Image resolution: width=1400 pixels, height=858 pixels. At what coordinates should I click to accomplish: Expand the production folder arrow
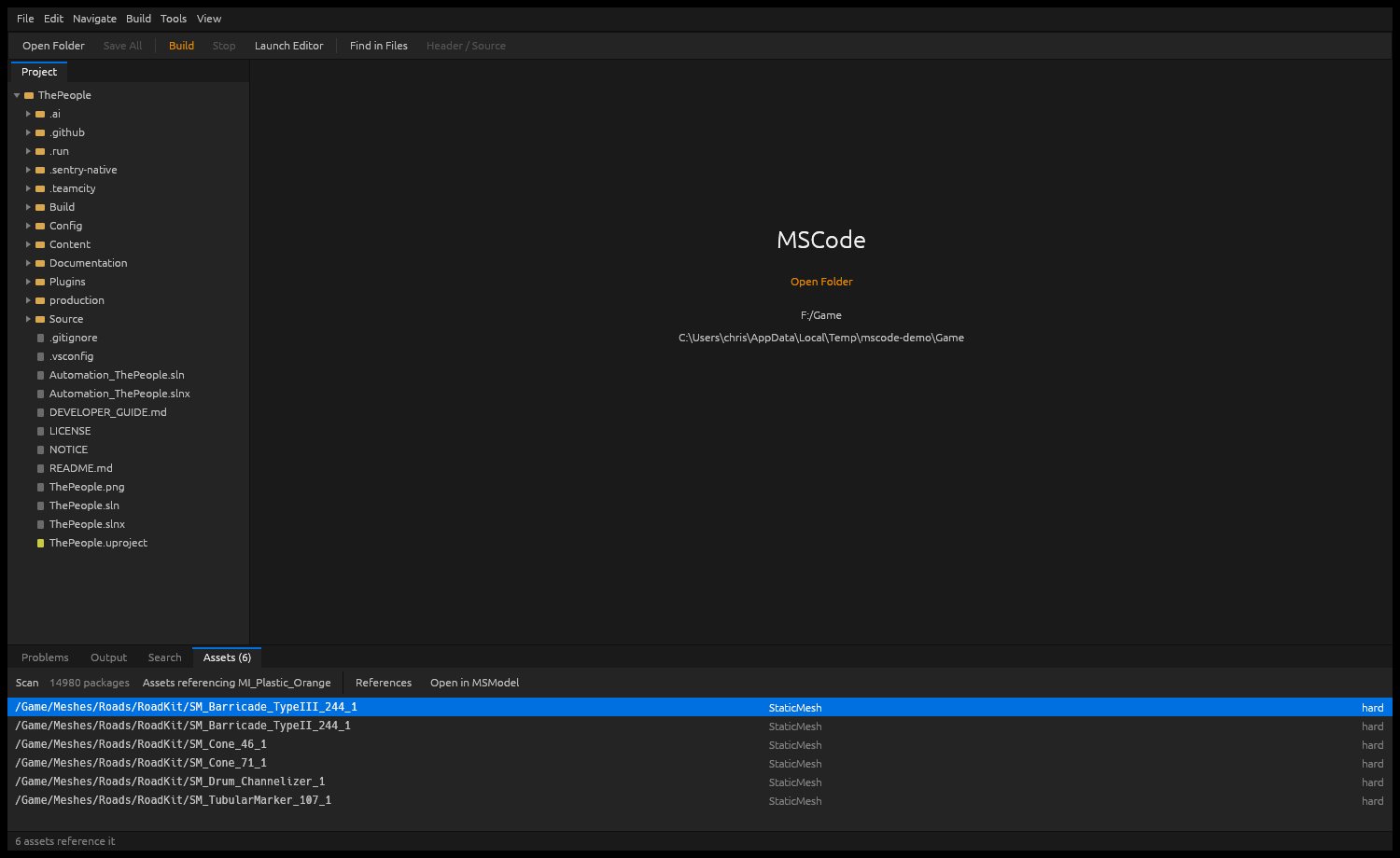(28, 300)
